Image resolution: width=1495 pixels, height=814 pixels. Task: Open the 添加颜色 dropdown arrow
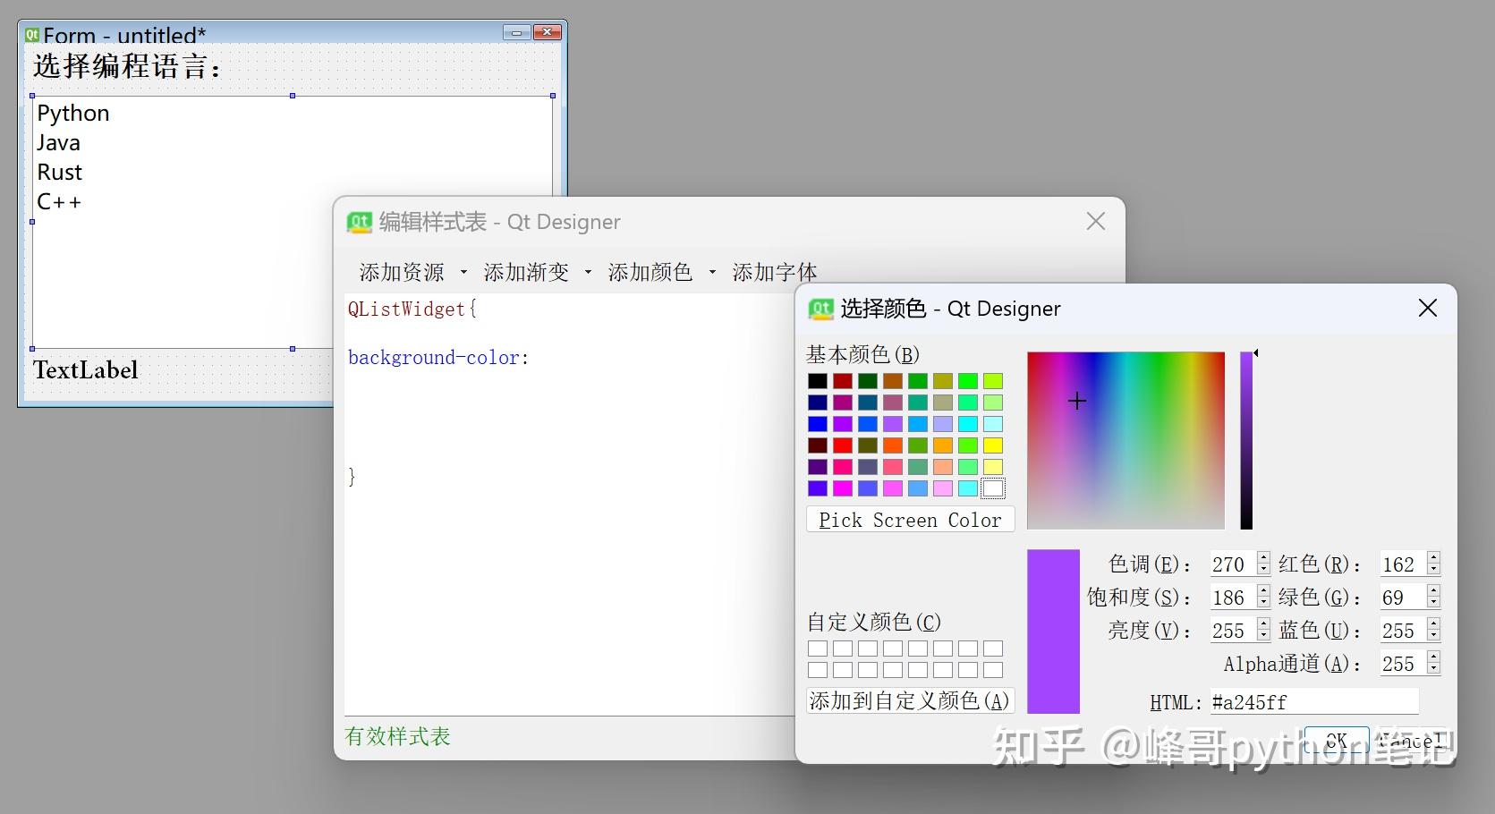711,272
